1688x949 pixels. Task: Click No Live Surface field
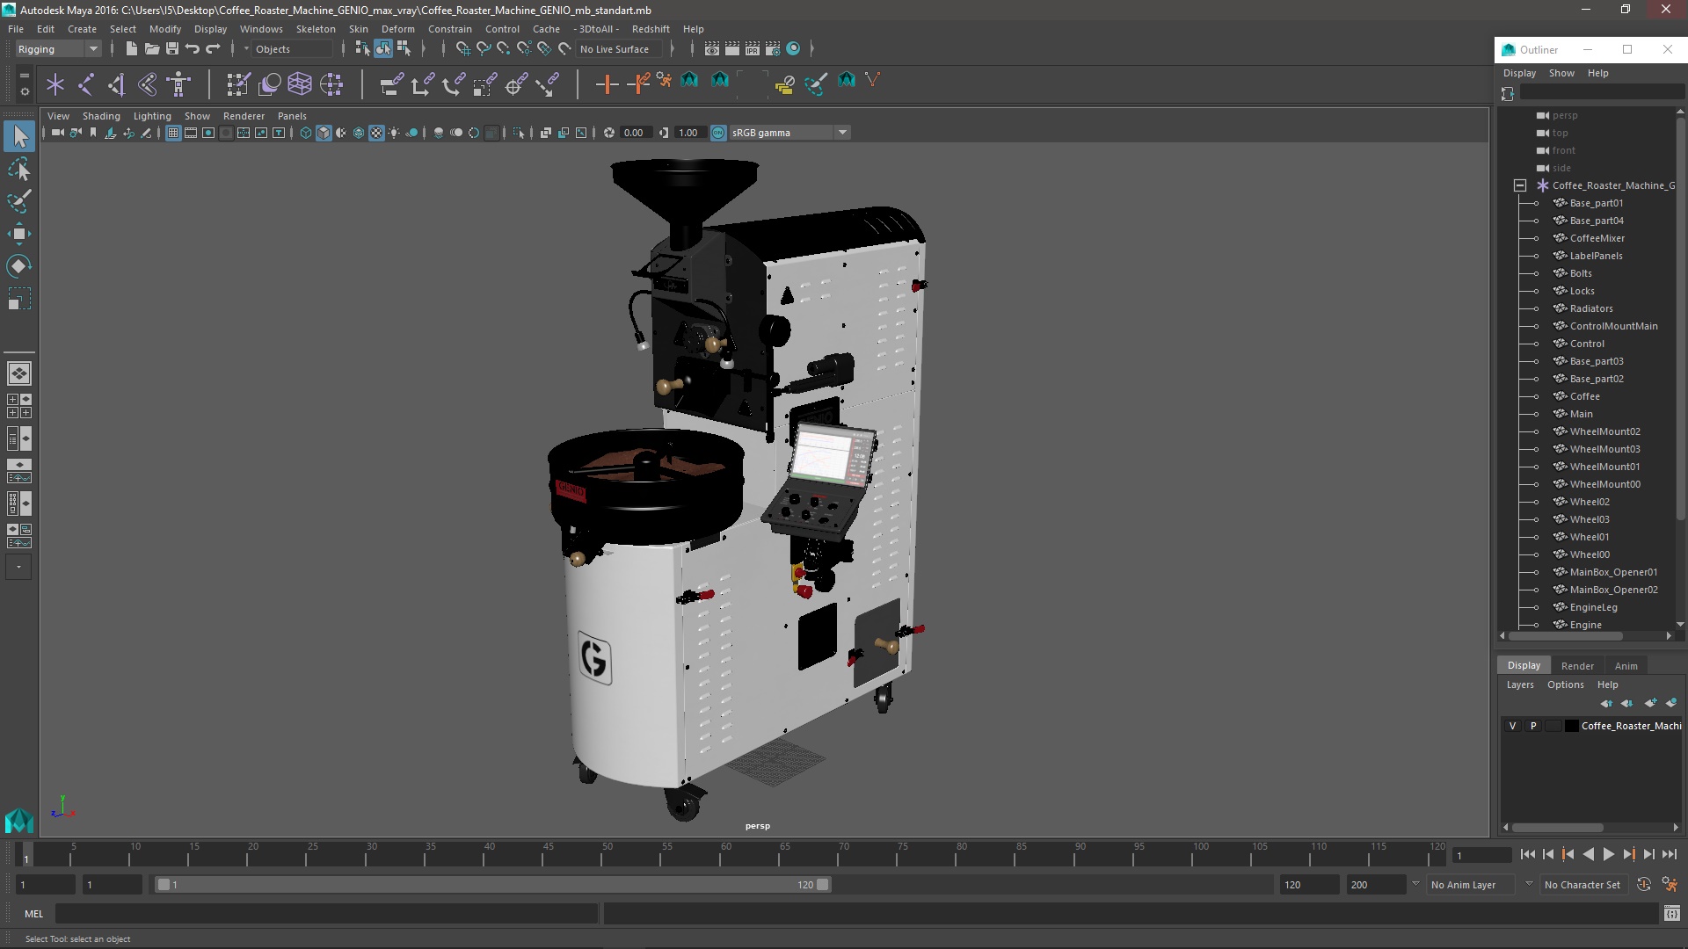(x=621, y=49)
